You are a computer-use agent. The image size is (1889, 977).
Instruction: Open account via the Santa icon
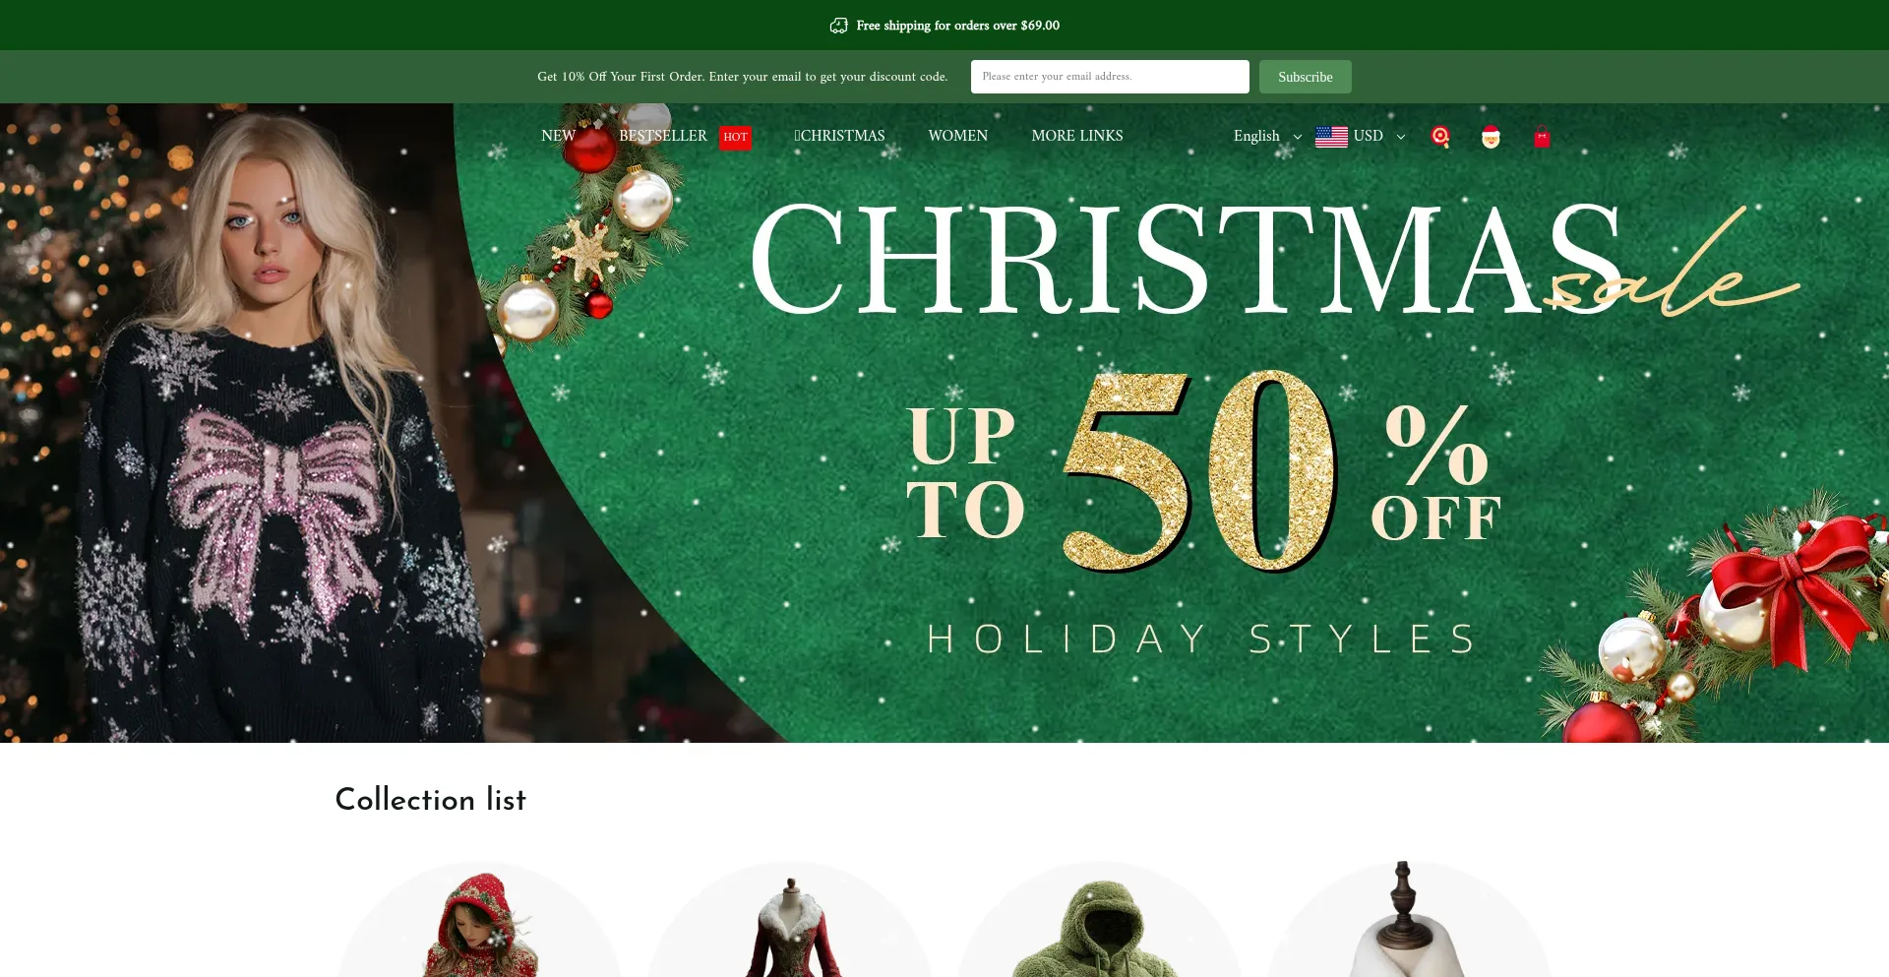(x=1491, y=137)
